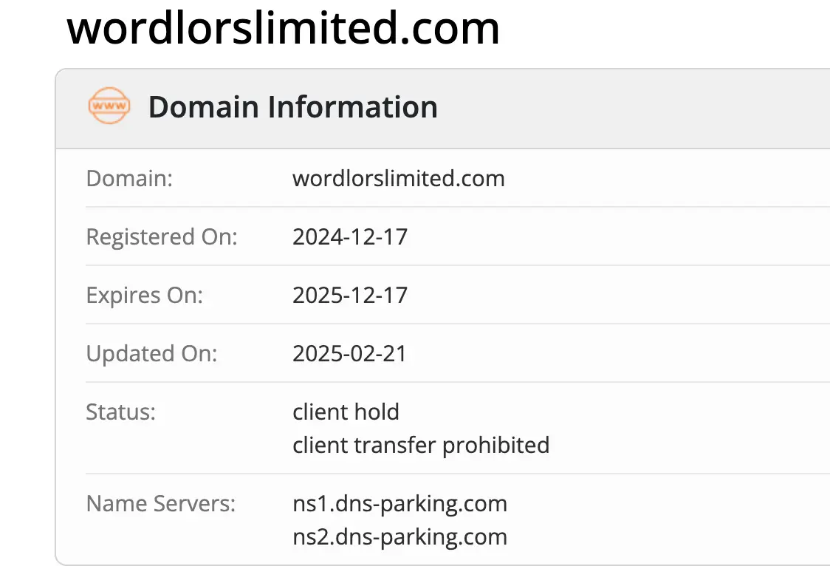Click the orange www globe icon
The image size is (830, 566).
coord(109,107)
